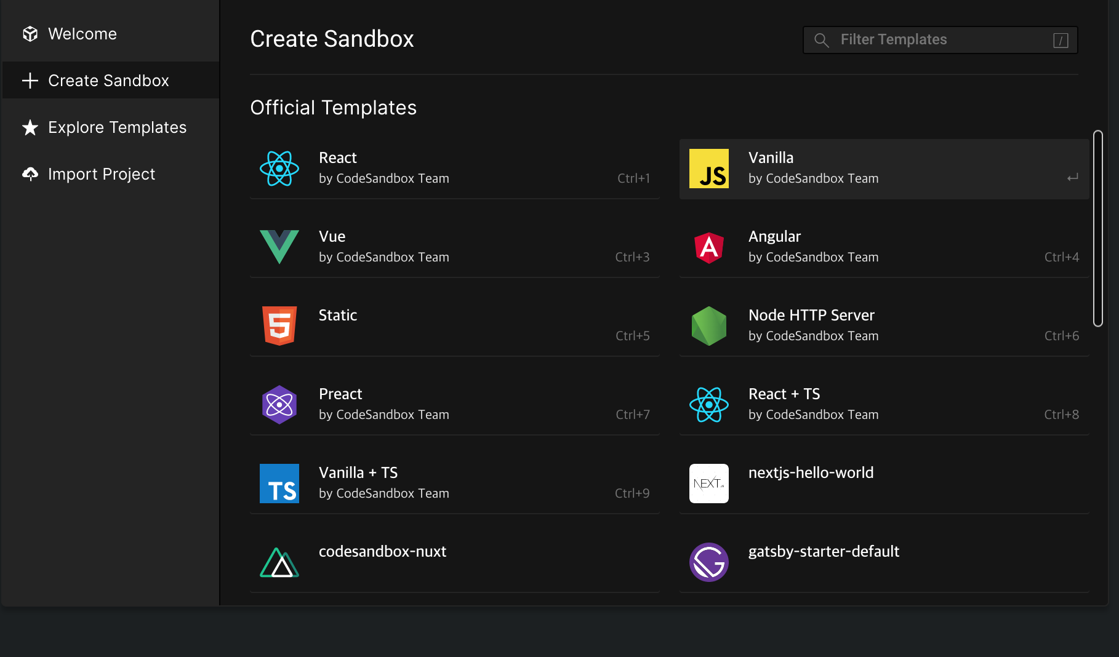Select the codesandbox-nuxt template
1119x657 pixels.
(383, 552)
